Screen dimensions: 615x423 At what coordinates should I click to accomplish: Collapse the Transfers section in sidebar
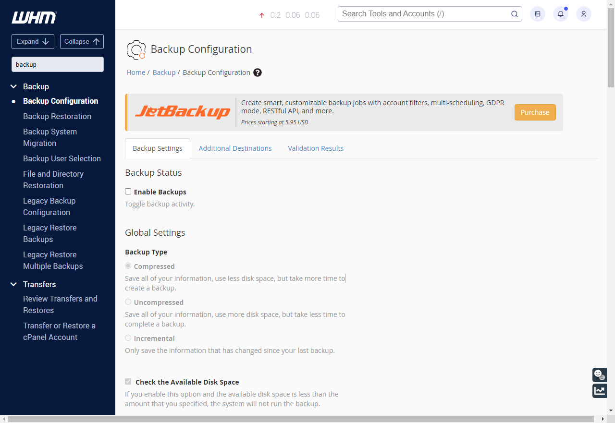(x=13, y=284)
